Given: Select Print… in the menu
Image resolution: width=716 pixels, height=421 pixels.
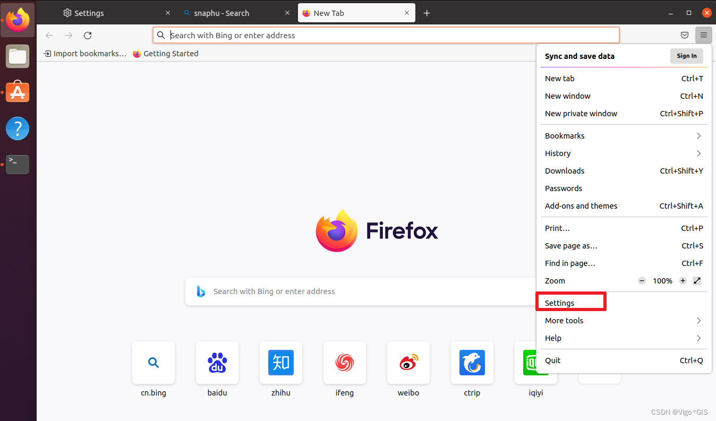Looking at the screenshot, I should coord(624,228).
